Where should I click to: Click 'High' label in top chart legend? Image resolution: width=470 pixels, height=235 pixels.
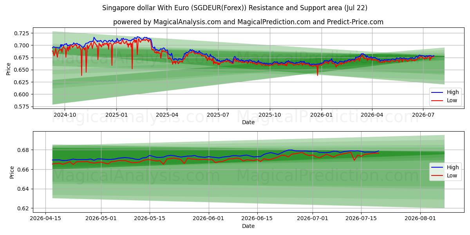(x=453, y=92)
